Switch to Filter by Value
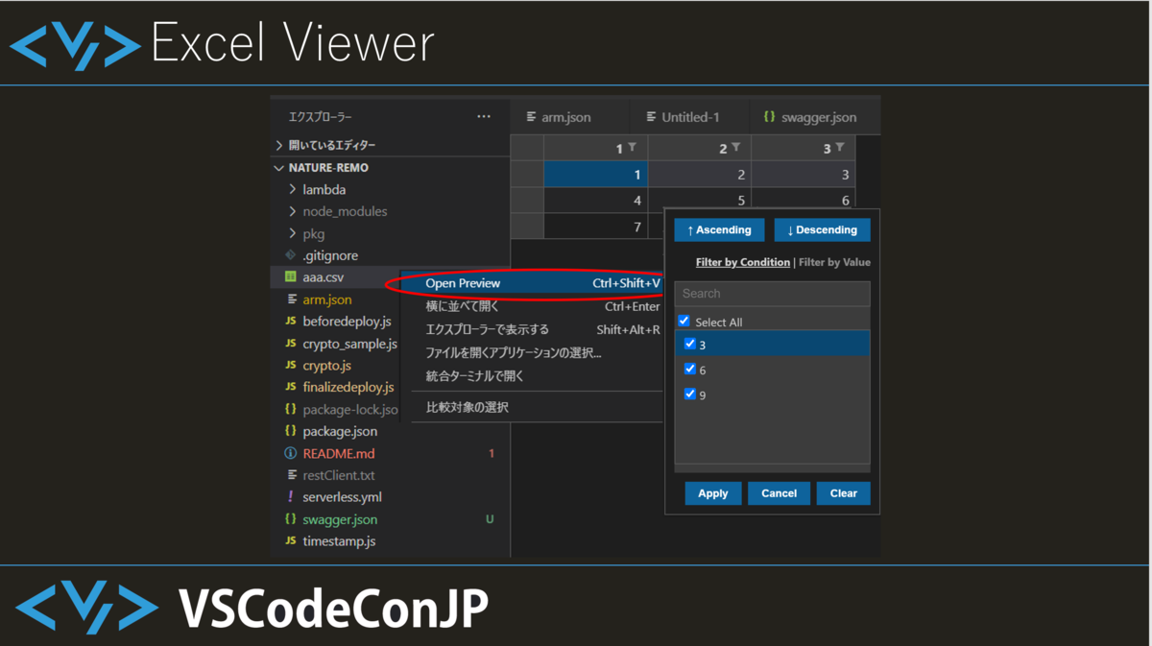The image size is (1152, 646). tap(835, 262)
